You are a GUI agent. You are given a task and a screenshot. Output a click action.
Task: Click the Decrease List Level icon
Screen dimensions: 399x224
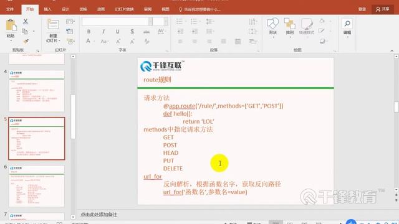click(x=180, y=32)
